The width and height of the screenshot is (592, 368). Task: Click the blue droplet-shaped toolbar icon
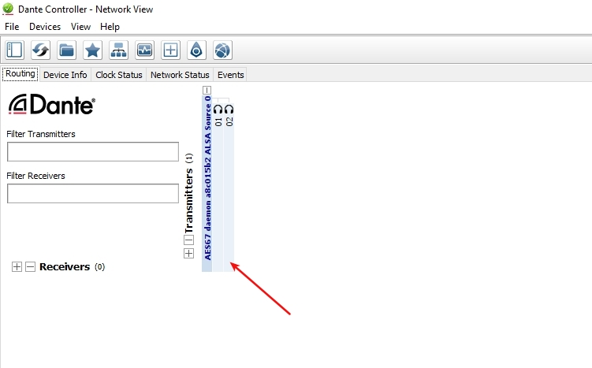(x=196, y=50)
